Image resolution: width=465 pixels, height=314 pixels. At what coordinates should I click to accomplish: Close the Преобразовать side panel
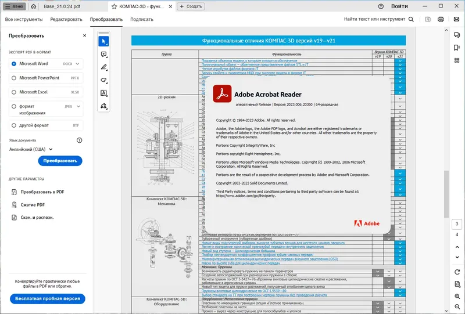[84, 35]
